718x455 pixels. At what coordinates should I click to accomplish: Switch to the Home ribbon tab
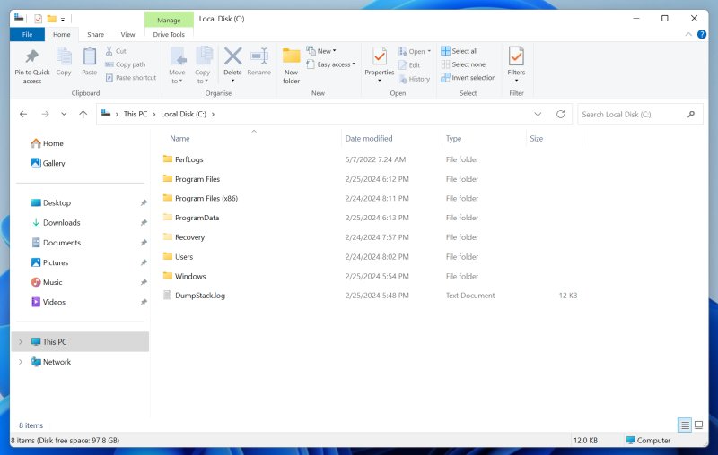61,34
